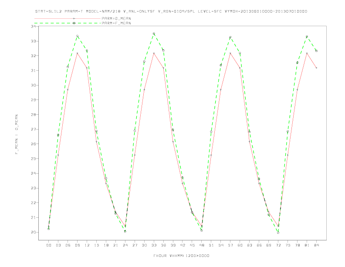Viewport: 345px width, 267px height.
Task: Click x-axis forecast hour label 54
Action: (x=221, y=245)
